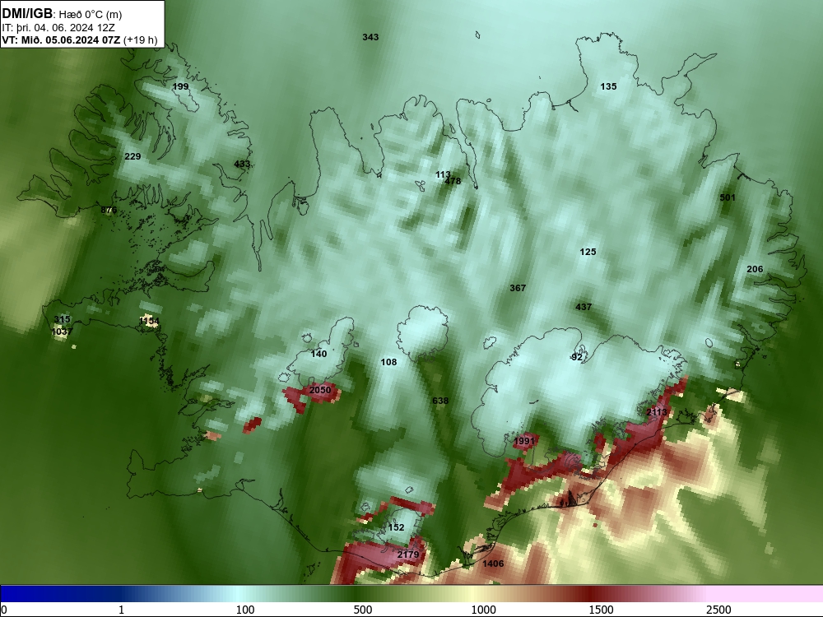This screenshot has width=823, height=617.
Task: Click the 876 value on the map
Action: (x=109, y=211)
